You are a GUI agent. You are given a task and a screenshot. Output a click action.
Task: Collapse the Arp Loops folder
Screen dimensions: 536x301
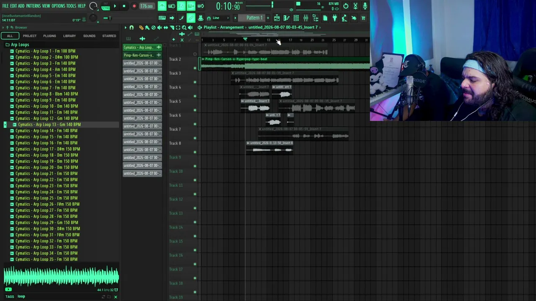pyautogui.click(x=20, y=45)
